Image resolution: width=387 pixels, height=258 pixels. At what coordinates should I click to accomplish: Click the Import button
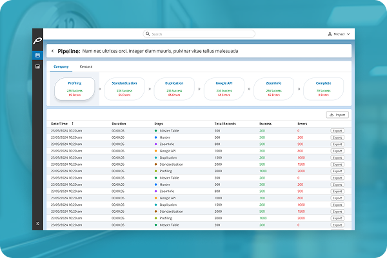[337, 115]
